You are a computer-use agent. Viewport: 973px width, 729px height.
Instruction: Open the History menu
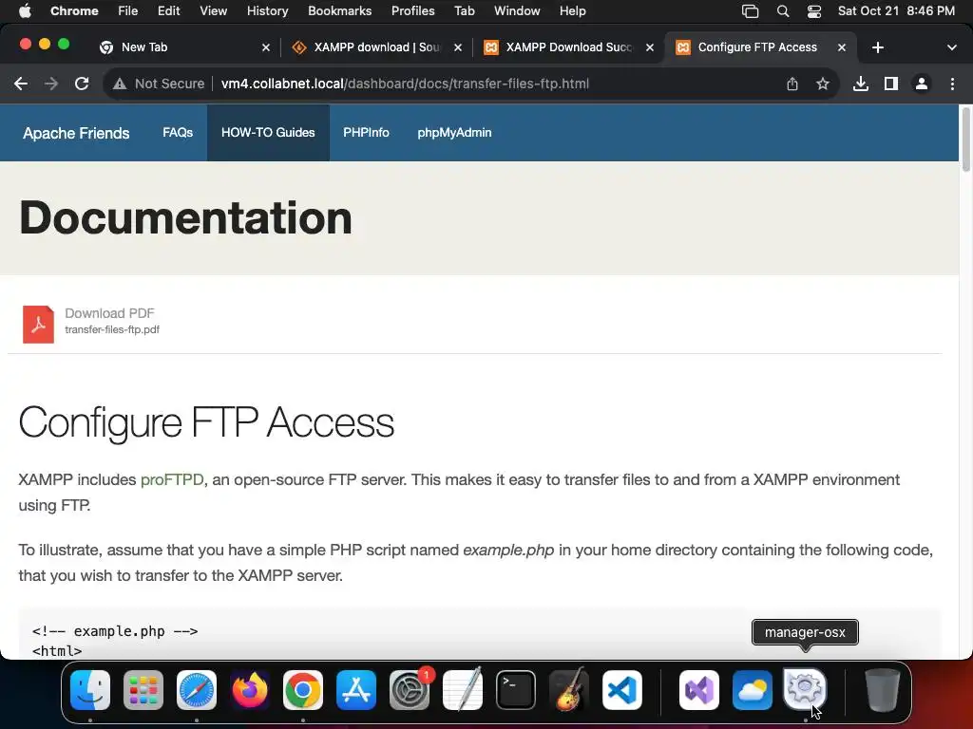pyautogui.click(x=267, y=11)
